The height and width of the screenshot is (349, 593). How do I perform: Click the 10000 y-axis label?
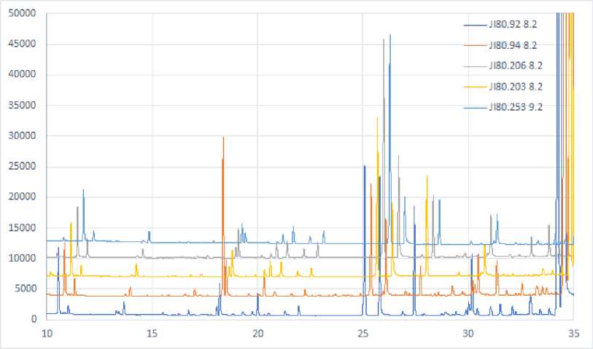click(22, 258)
